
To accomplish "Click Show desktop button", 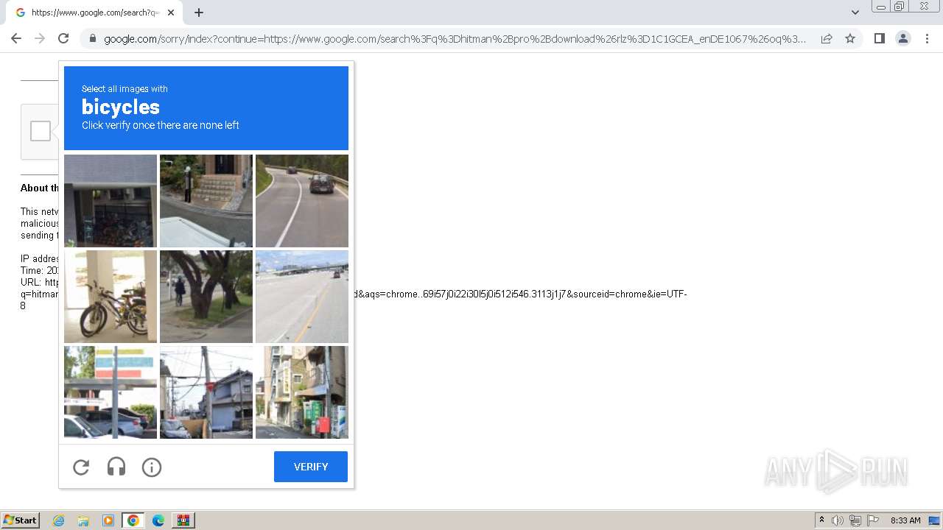I will [x=935, y=520].
